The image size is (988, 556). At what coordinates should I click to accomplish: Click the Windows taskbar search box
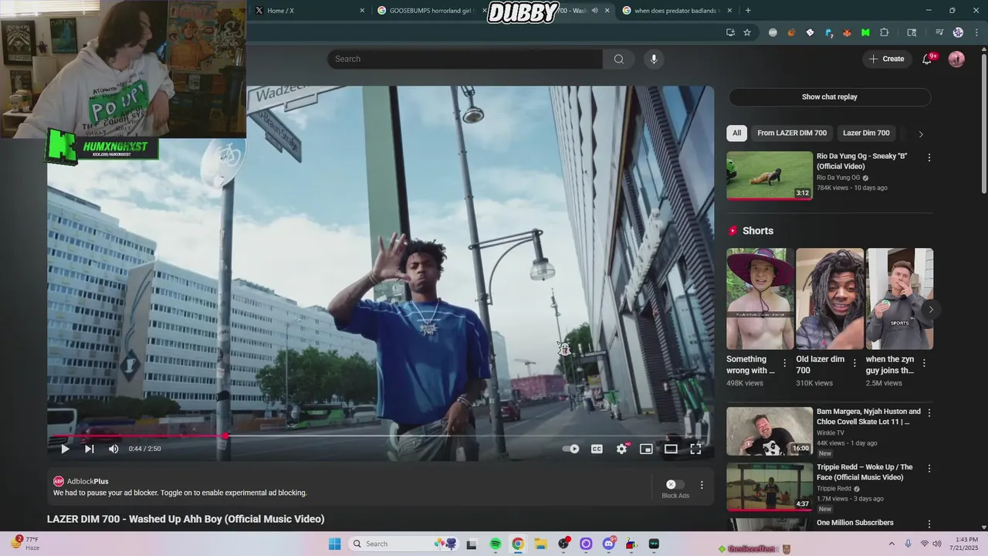point(404,544)
